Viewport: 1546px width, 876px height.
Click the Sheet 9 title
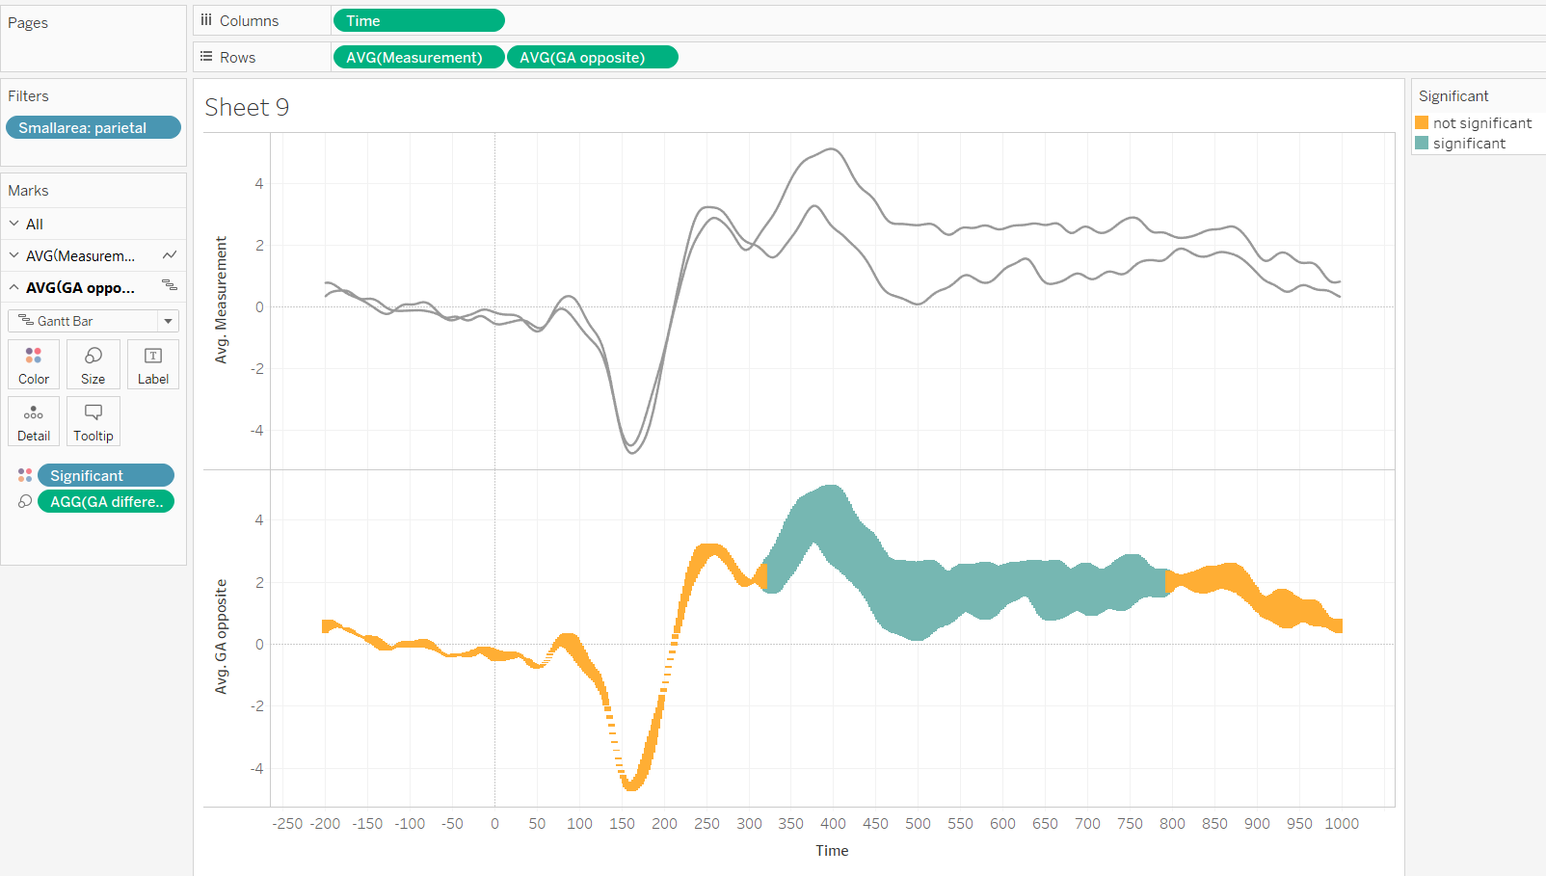(247, 107)
